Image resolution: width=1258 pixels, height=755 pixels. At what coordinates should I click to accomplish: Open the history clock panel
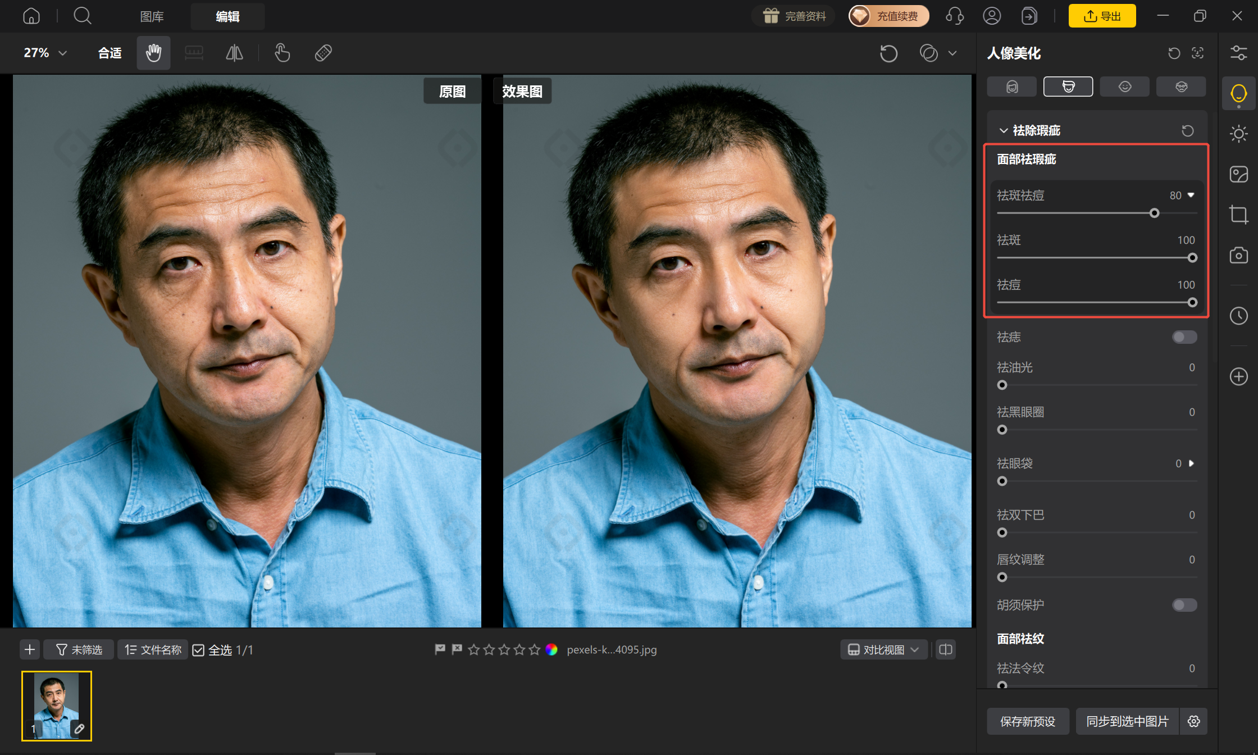(1239, 316)
